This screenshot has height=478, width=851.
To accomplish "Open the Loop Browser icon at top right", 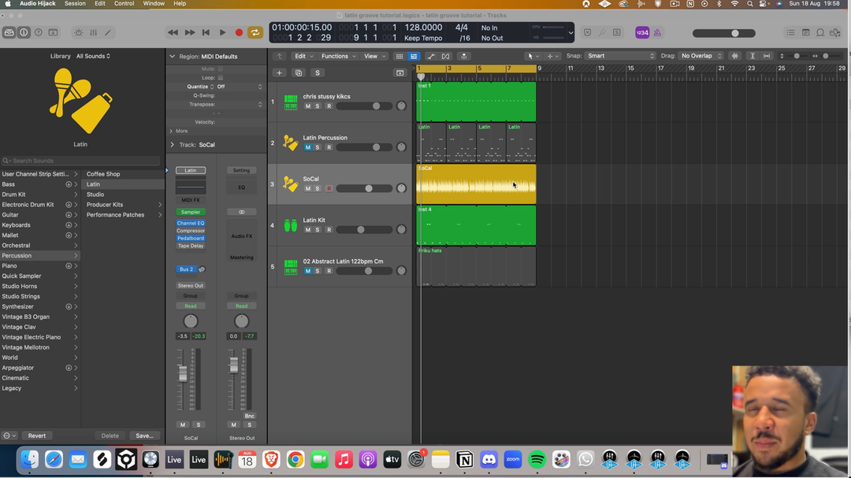I will point(820,32).
